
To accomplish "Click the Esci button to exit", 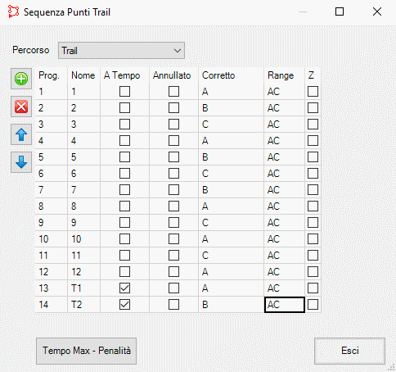I will coord(349,351).
